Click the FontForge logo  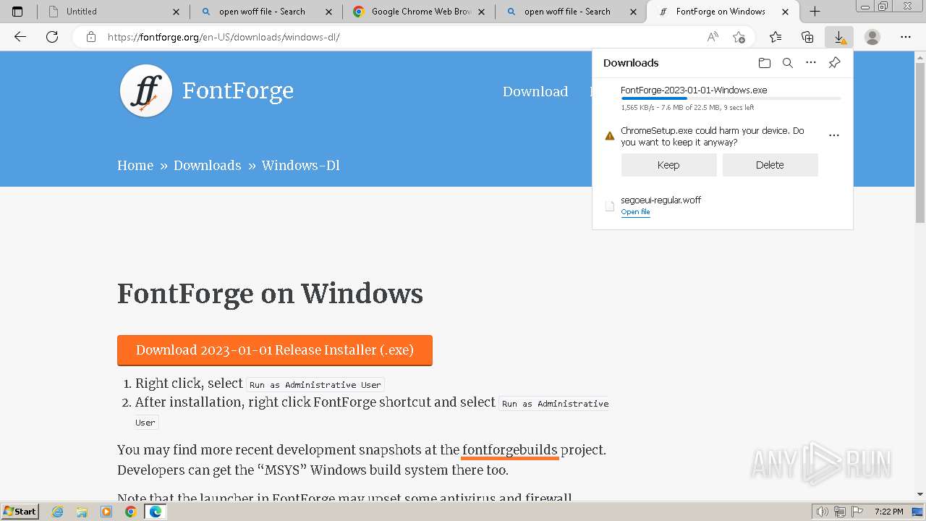point(146,91)
